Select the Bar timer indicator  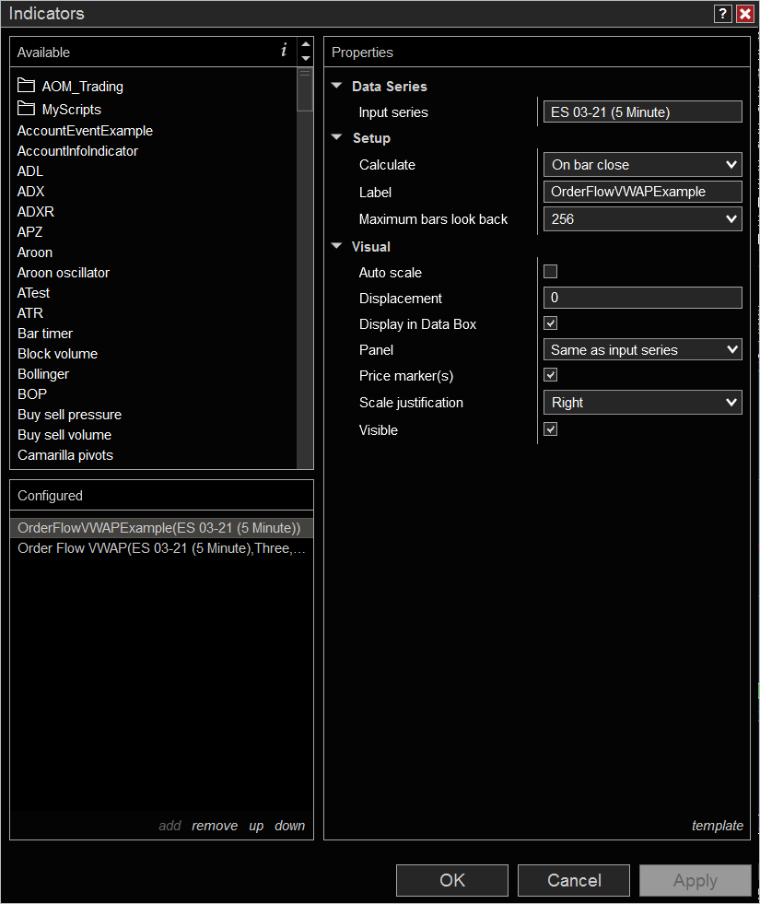point(45,334)
